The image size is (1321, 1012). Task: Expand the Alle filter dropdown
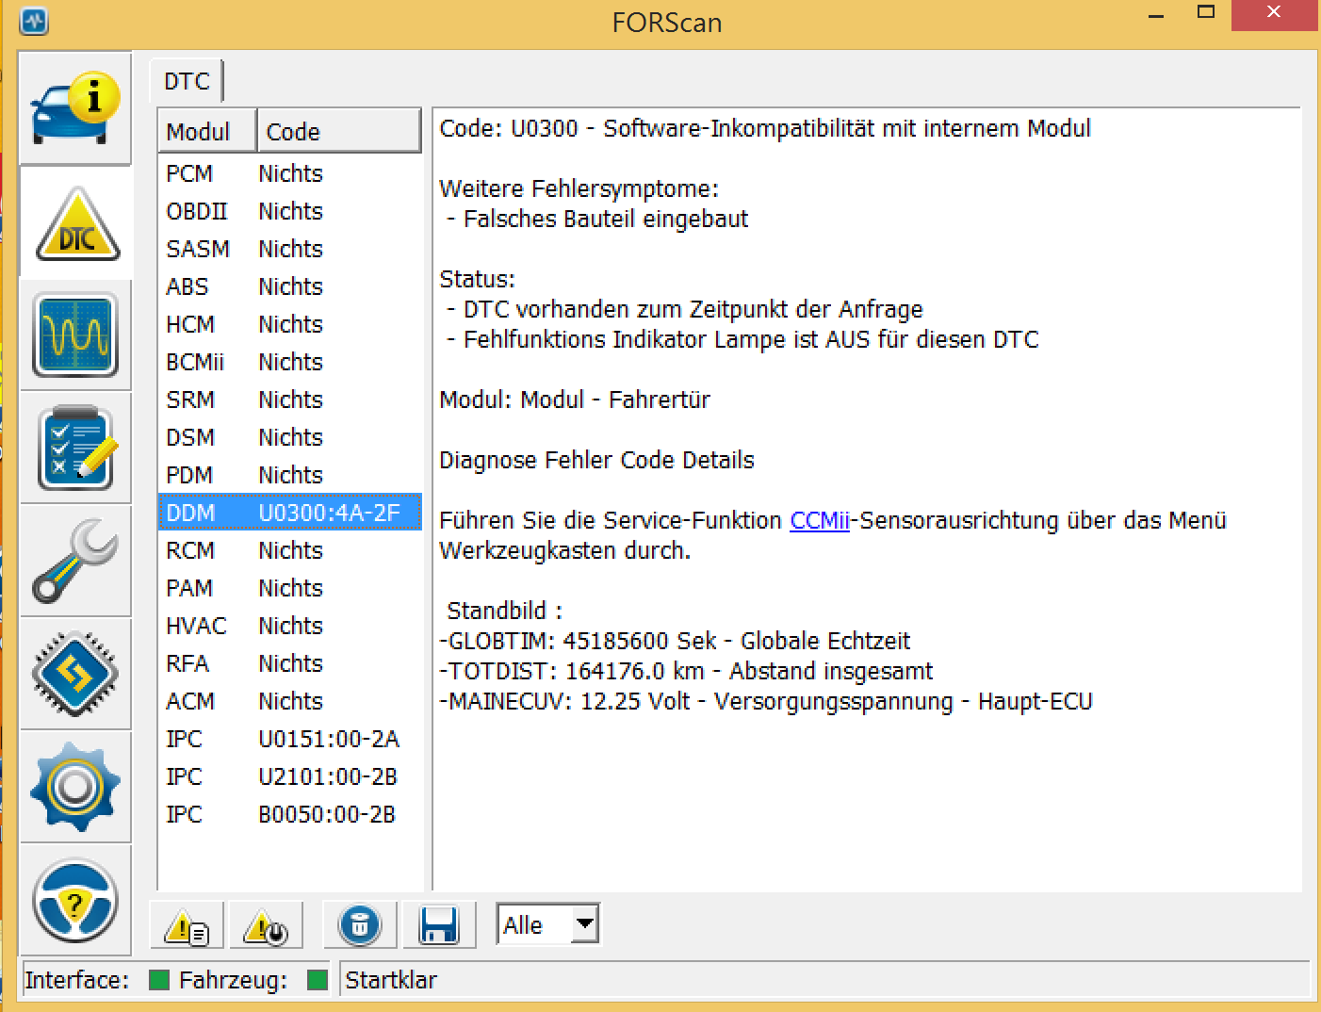click(584, 924)
